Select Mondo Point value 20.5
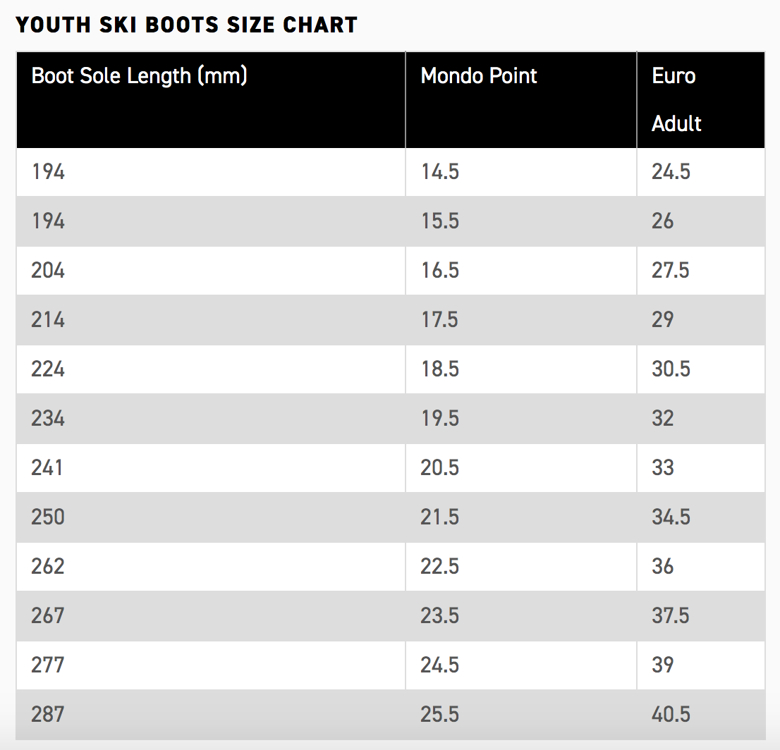The image size is (780, 750). tap(440, 468)
